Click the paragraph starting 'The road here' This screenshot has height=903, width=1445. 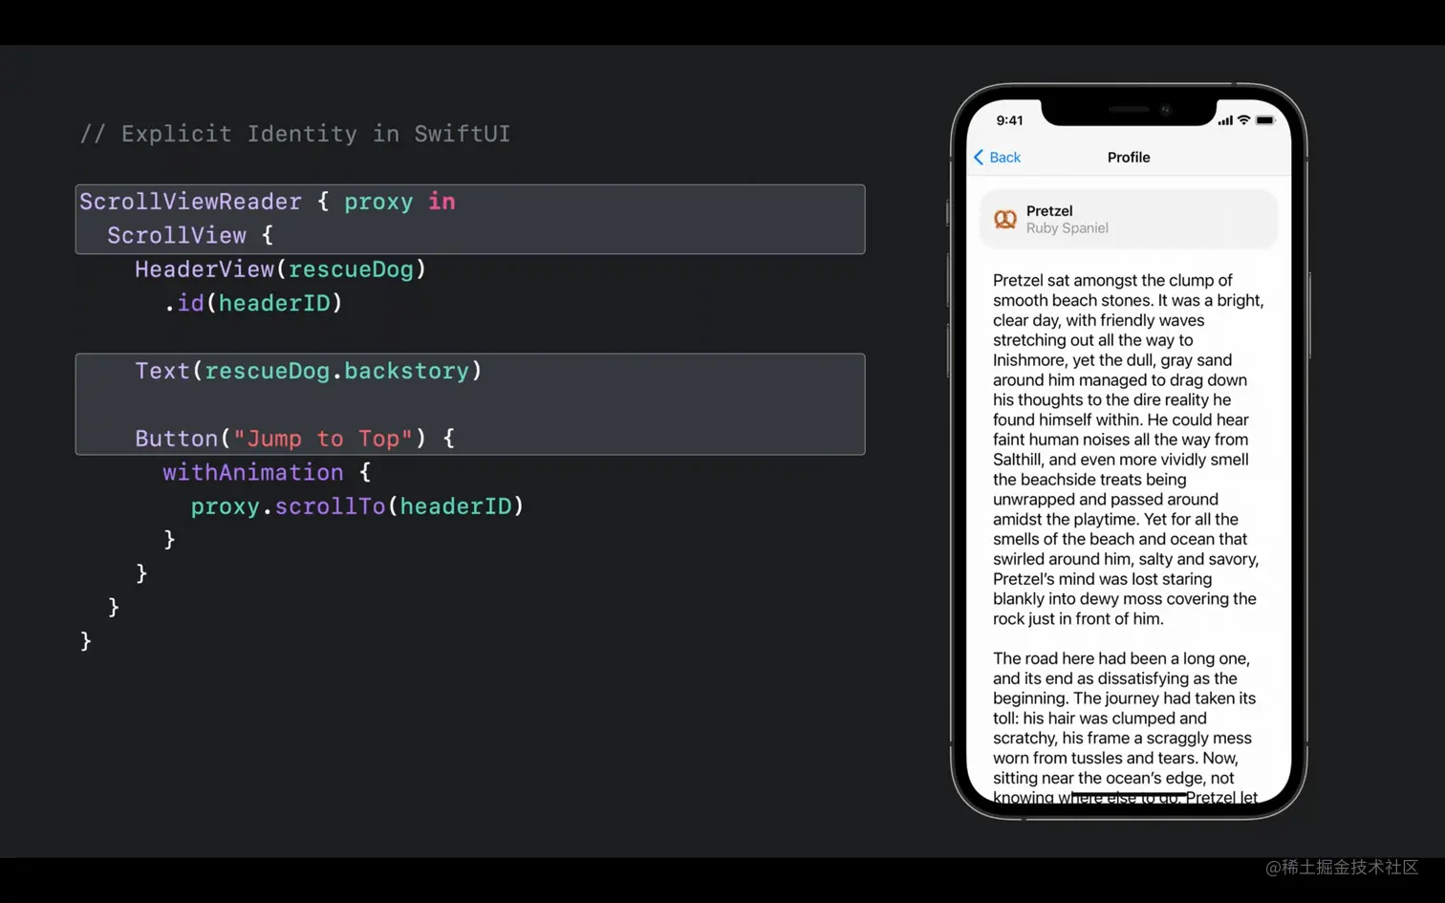1126,728
